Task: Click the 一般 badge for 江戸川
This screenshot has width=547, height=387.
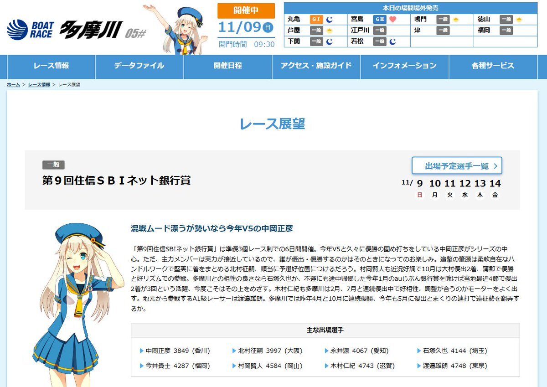Action: (x=380, y=31)
